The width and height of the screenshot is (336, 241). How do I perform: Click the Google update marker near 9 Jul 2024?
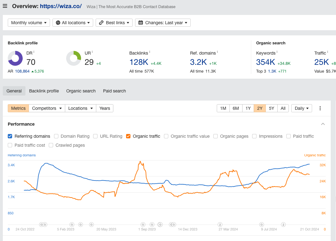pos(262,224)
